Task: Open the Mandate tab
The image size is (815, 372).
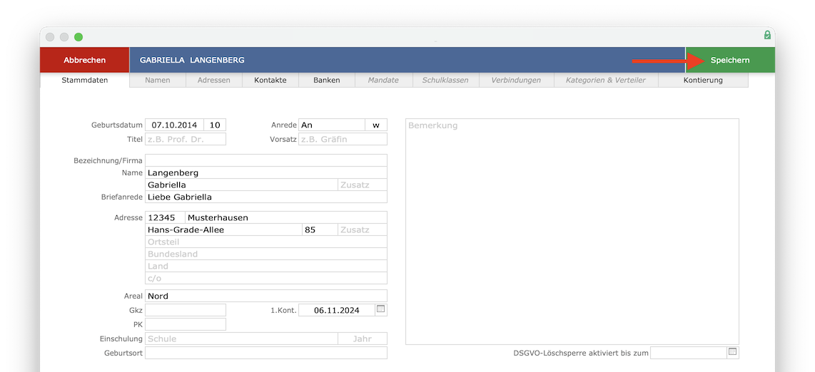Action: click(x=383, y=80)
